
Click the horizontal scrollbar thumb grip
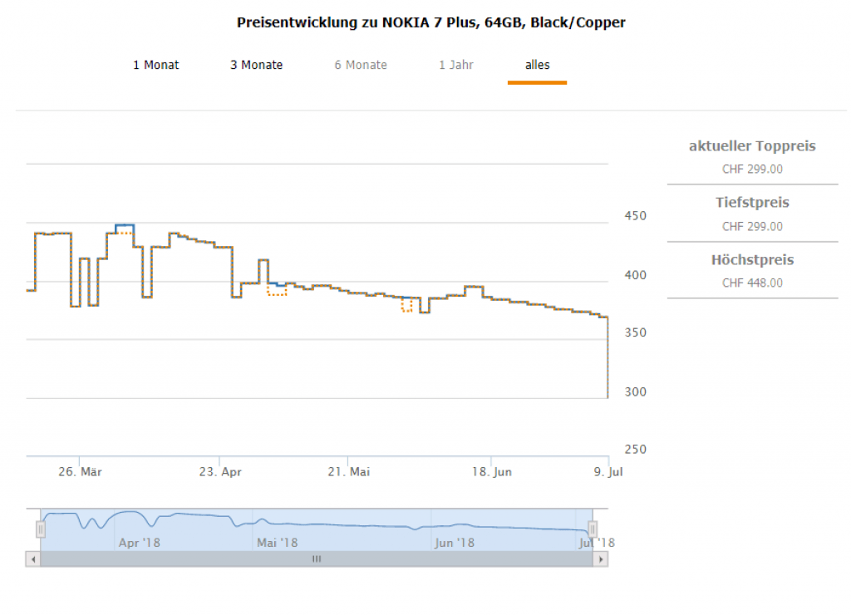point(316,559)
